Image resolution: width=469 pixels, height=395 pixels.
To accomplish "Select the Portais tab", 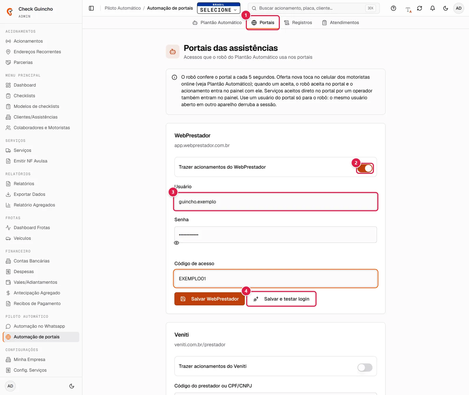I will point(263,23).
